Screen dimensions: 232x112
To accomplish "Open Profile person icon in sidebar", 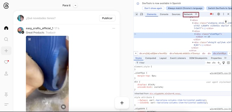I will click(6, 74).
